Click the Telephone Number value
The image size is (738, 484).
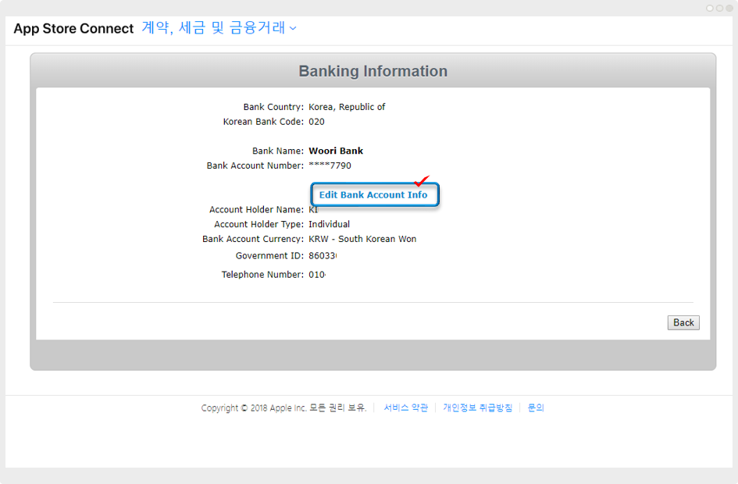click(x=317, y=275)
